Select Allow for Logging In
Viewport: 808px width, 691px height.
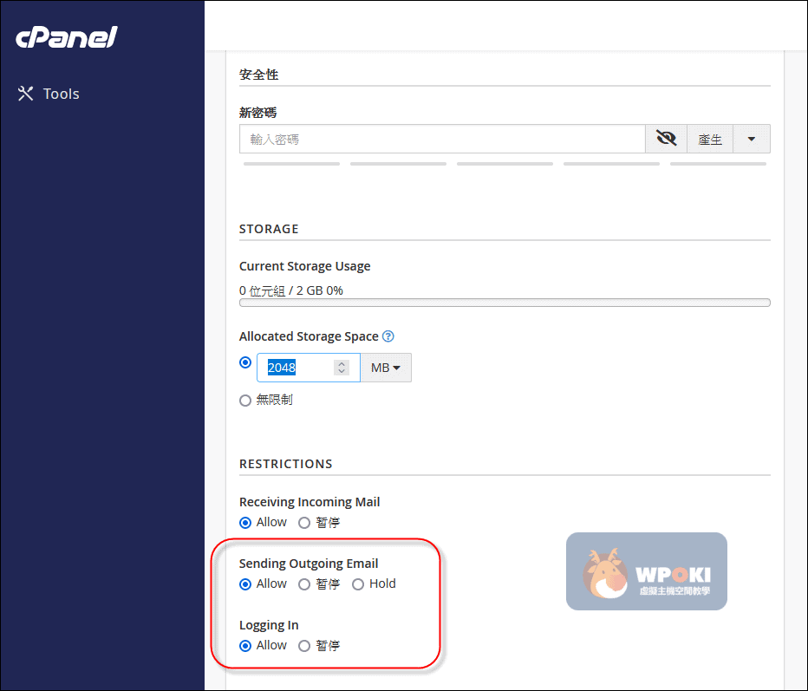coord(245,646)
